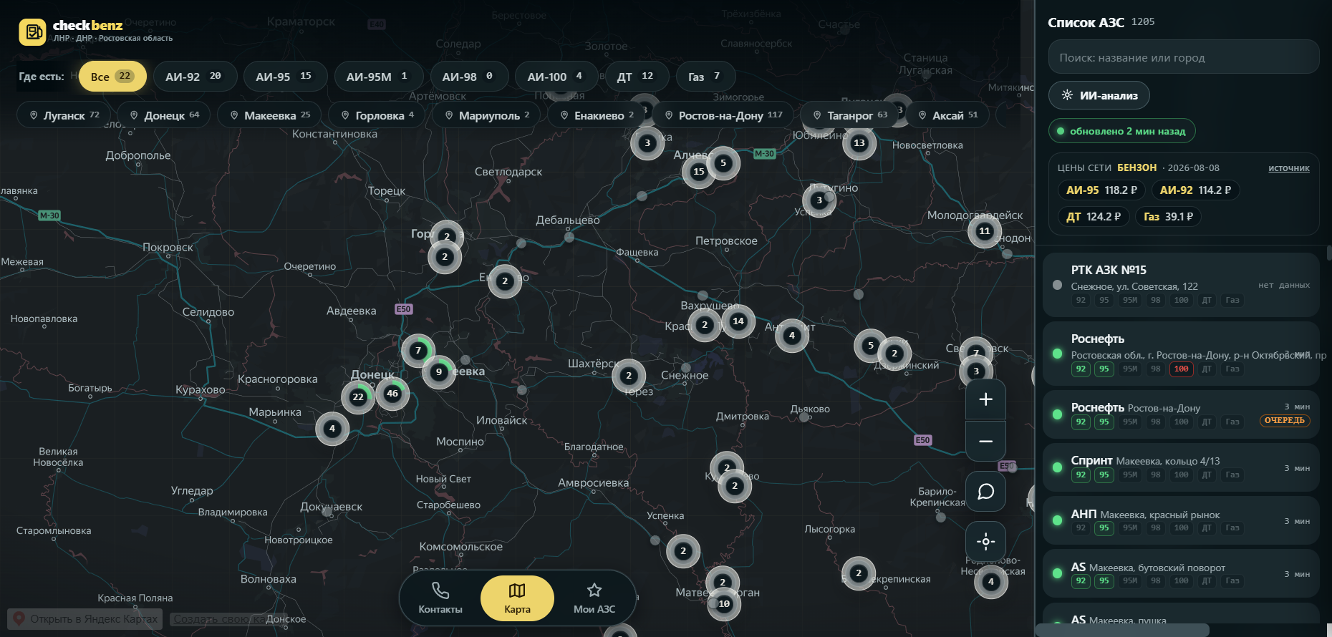
Task: Open the РТК АЗК №15 station card
Action: click(1182, 285)
